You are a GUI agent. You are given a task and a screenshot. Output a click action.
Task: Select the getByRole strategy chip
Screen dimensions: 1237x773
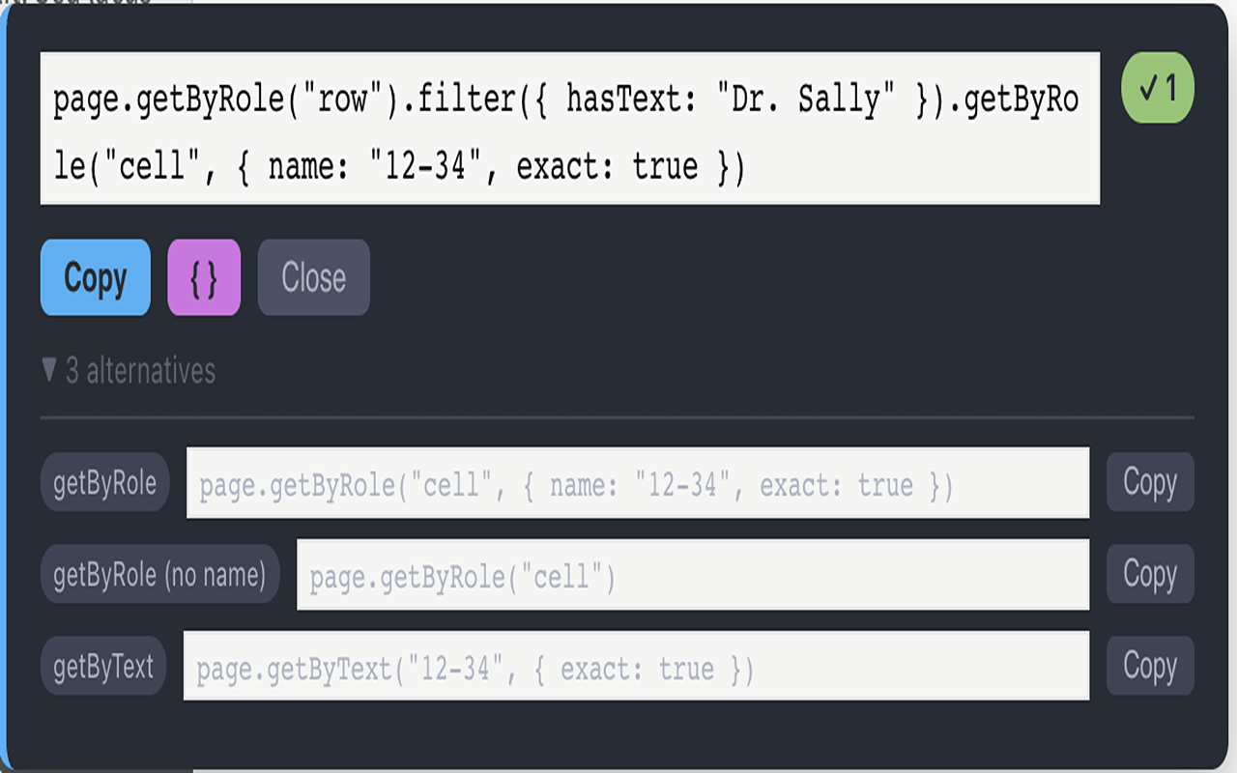pyautogui.click(x=104, y=482)
